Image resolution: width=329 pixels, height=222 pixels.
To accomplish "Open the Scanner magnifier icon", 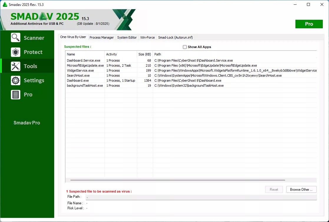I will tap(16, 38).
